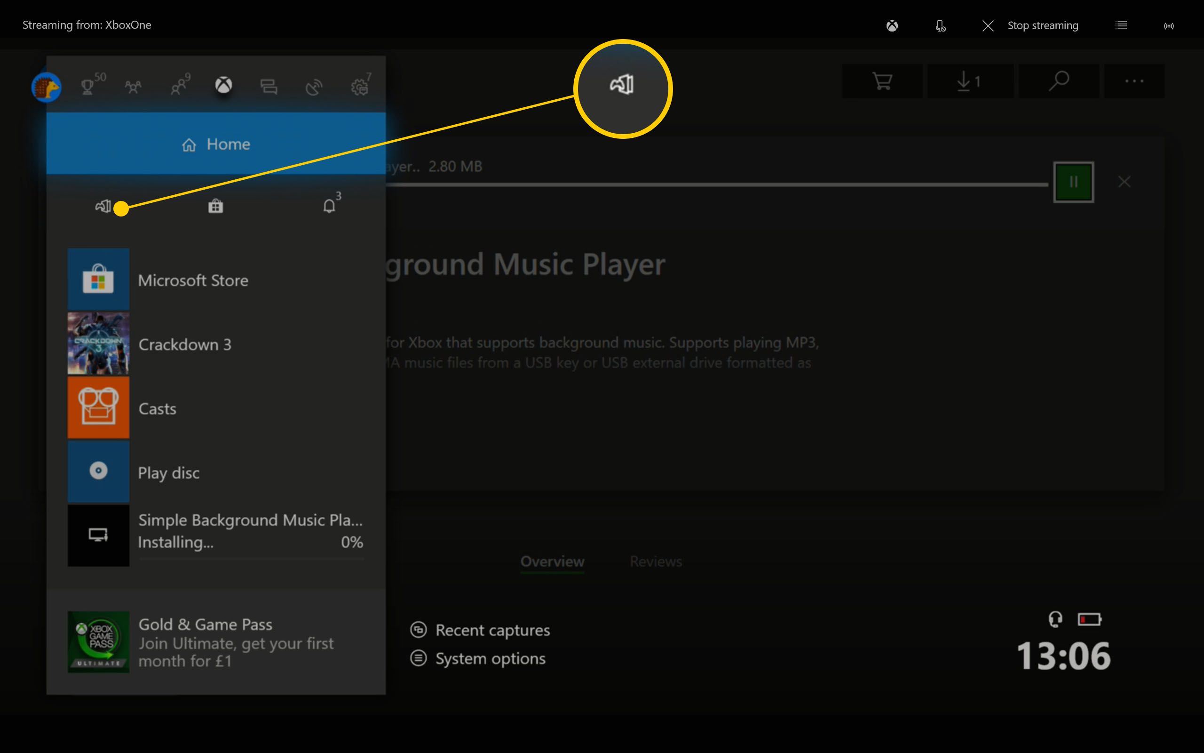1204x753 pixels.
Task: Open the more options ellipsis
Action: [1134, 80]
